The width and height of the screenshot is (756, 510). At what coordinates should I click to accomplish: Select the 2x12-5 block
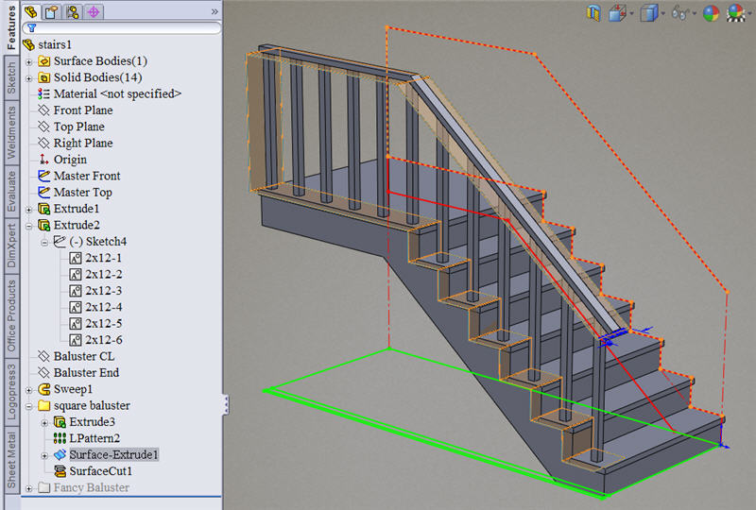coord(104,323)
